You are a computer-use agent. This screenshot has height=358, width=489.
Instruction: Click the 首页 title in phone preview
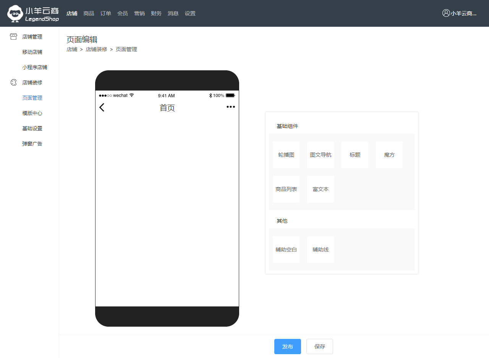(x=167, y=108)
